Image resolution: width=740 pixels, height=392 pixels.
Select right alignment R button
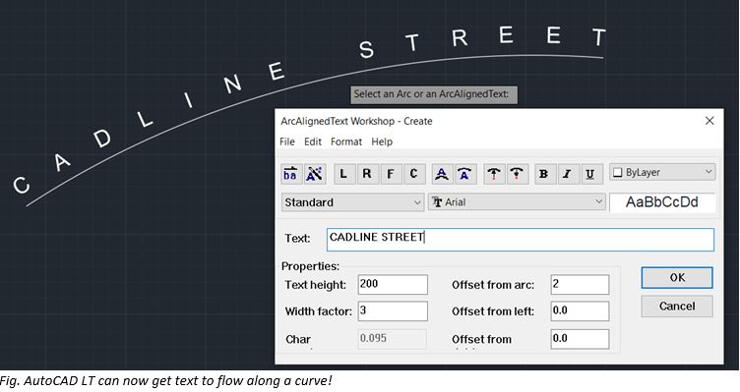tap(367, 174)
